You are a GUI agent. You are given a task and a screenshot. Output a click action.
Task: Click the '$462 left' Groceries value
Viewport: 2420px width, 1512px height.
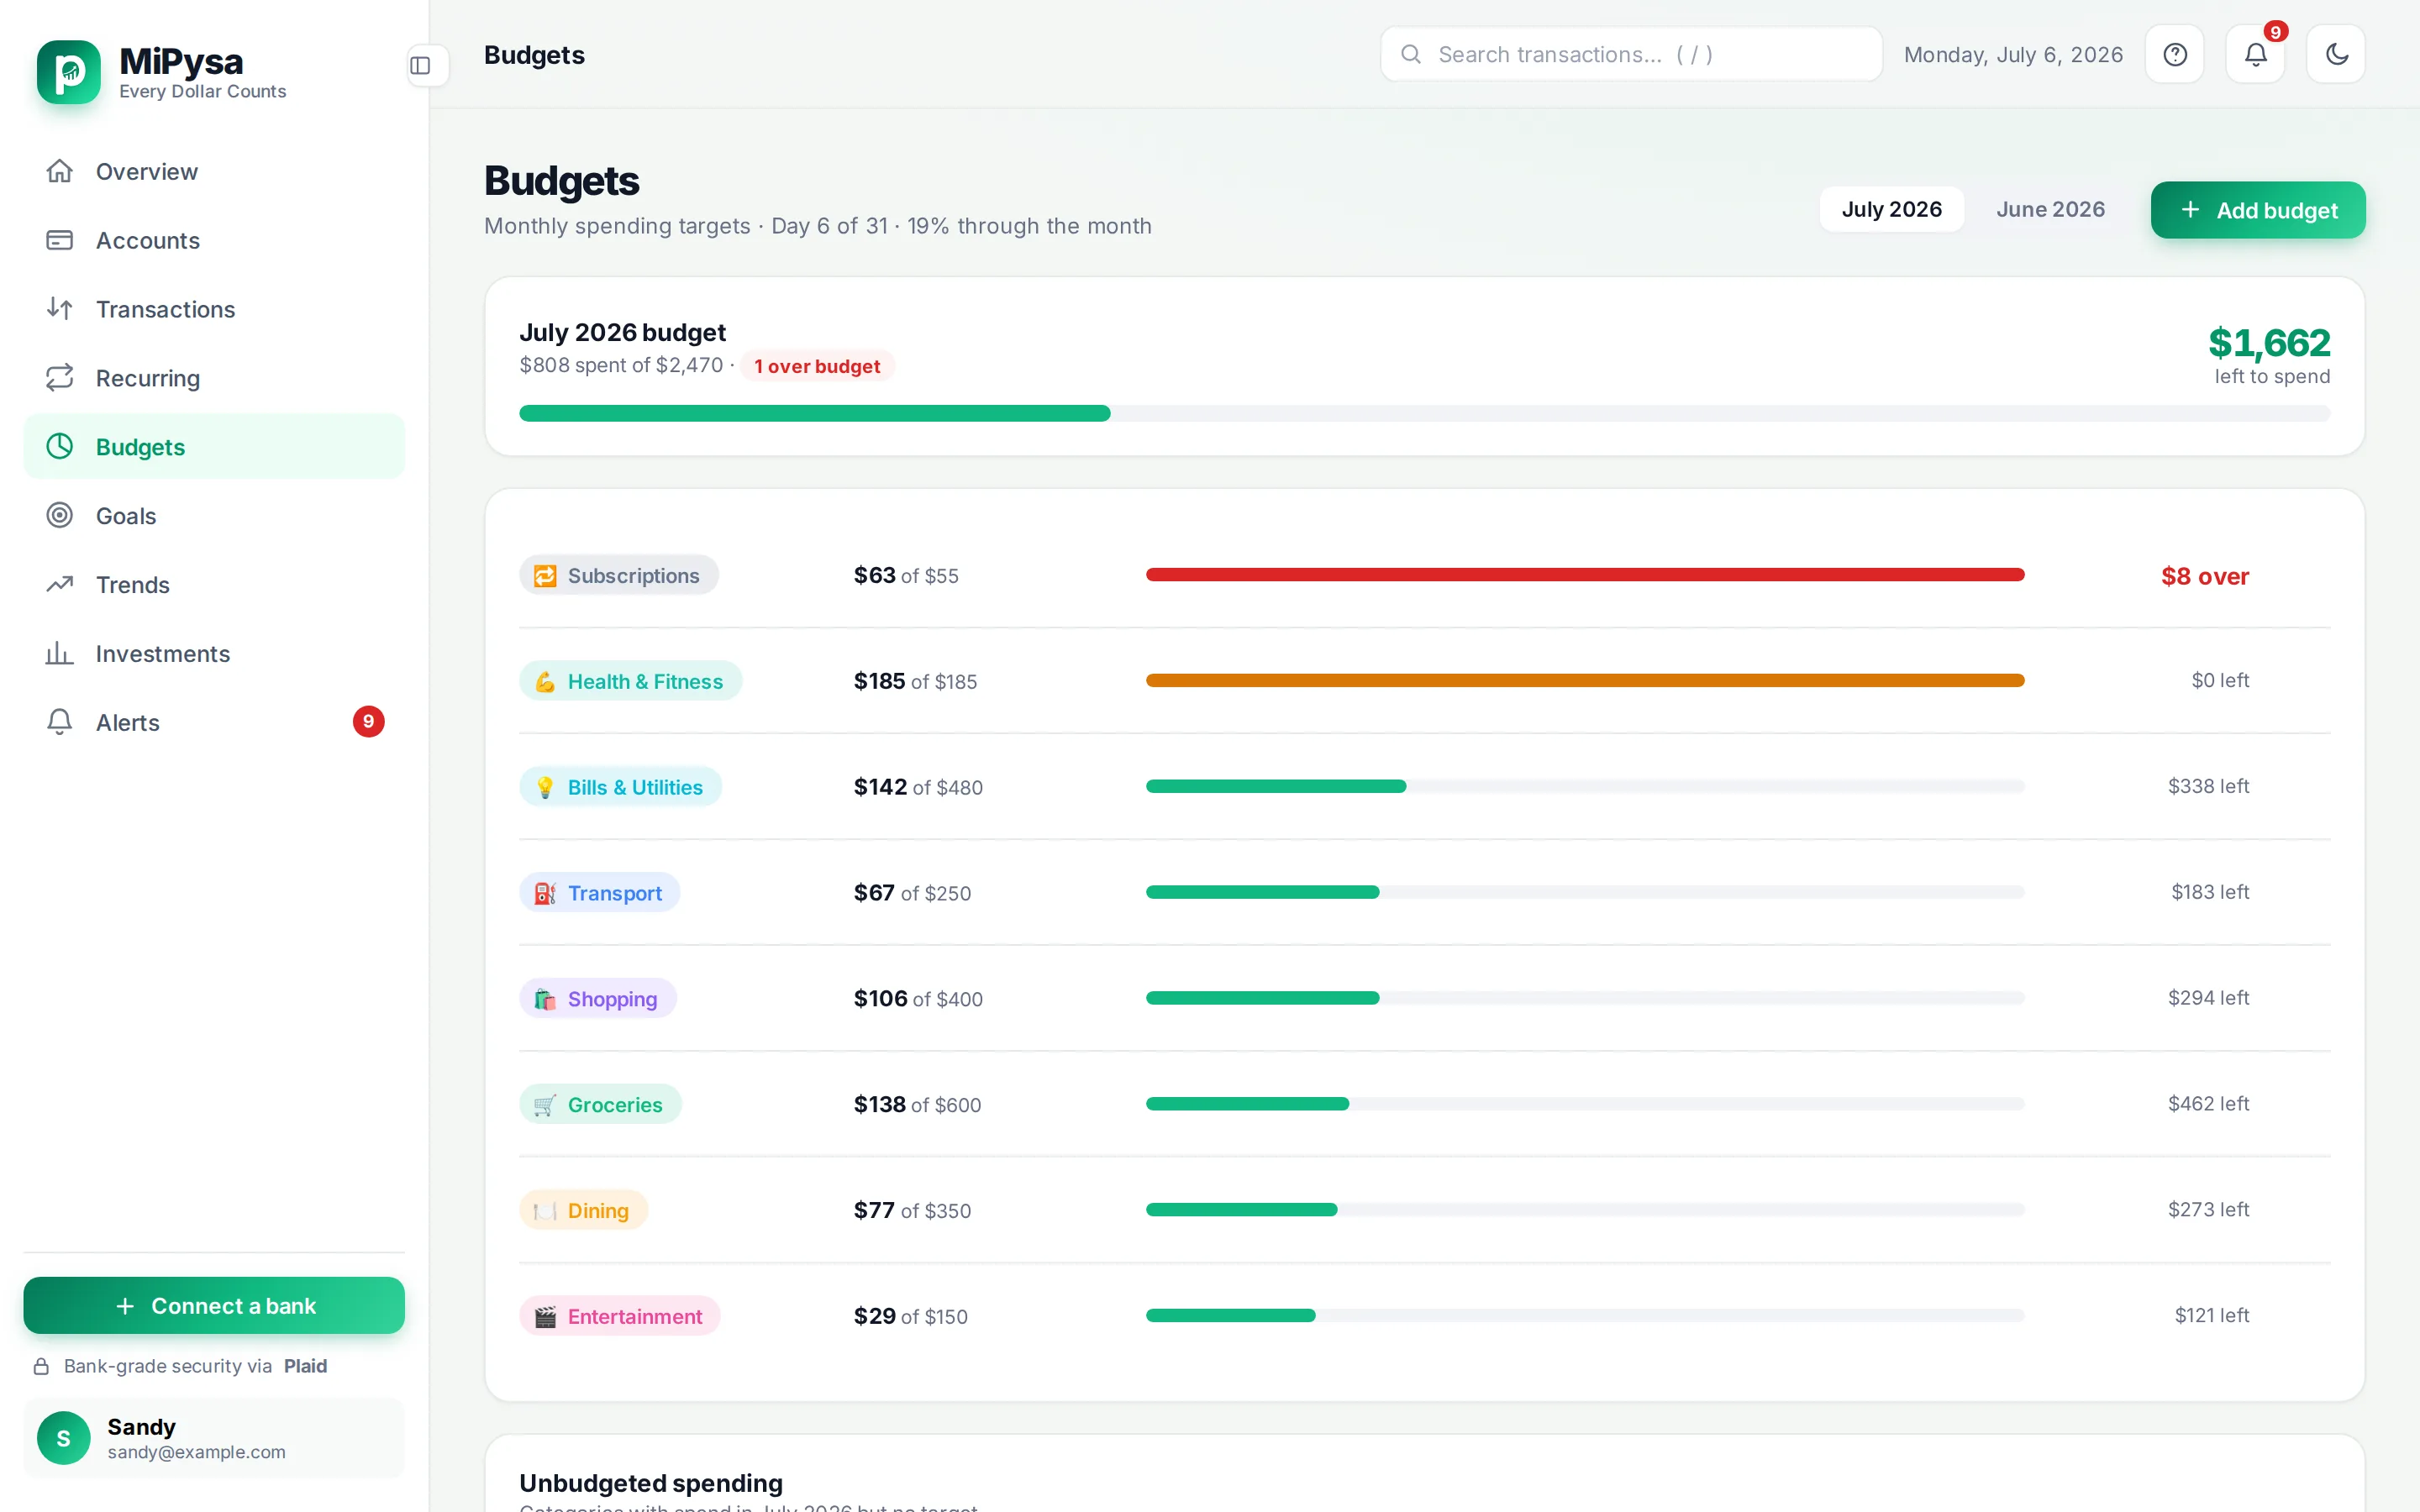coord(2208,1104)
